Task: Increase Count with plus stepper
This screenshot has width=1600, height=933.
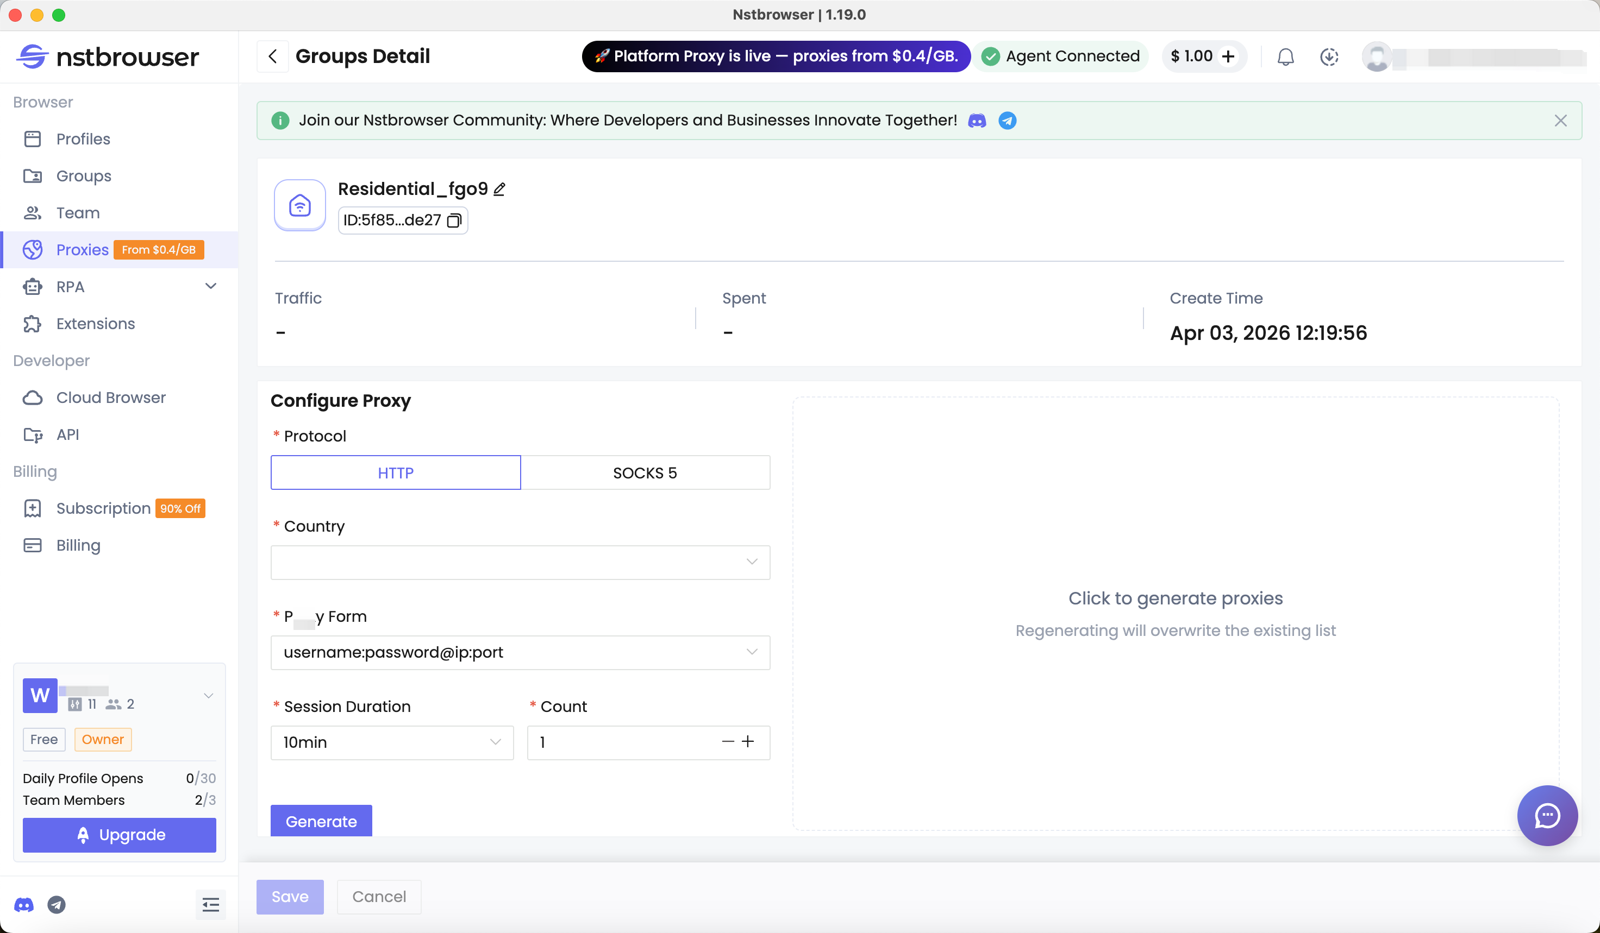Action: click(748, 741)
